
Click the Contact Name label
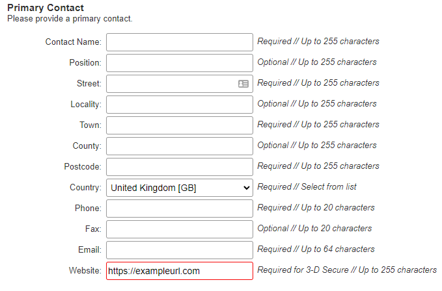coord(74,42)
